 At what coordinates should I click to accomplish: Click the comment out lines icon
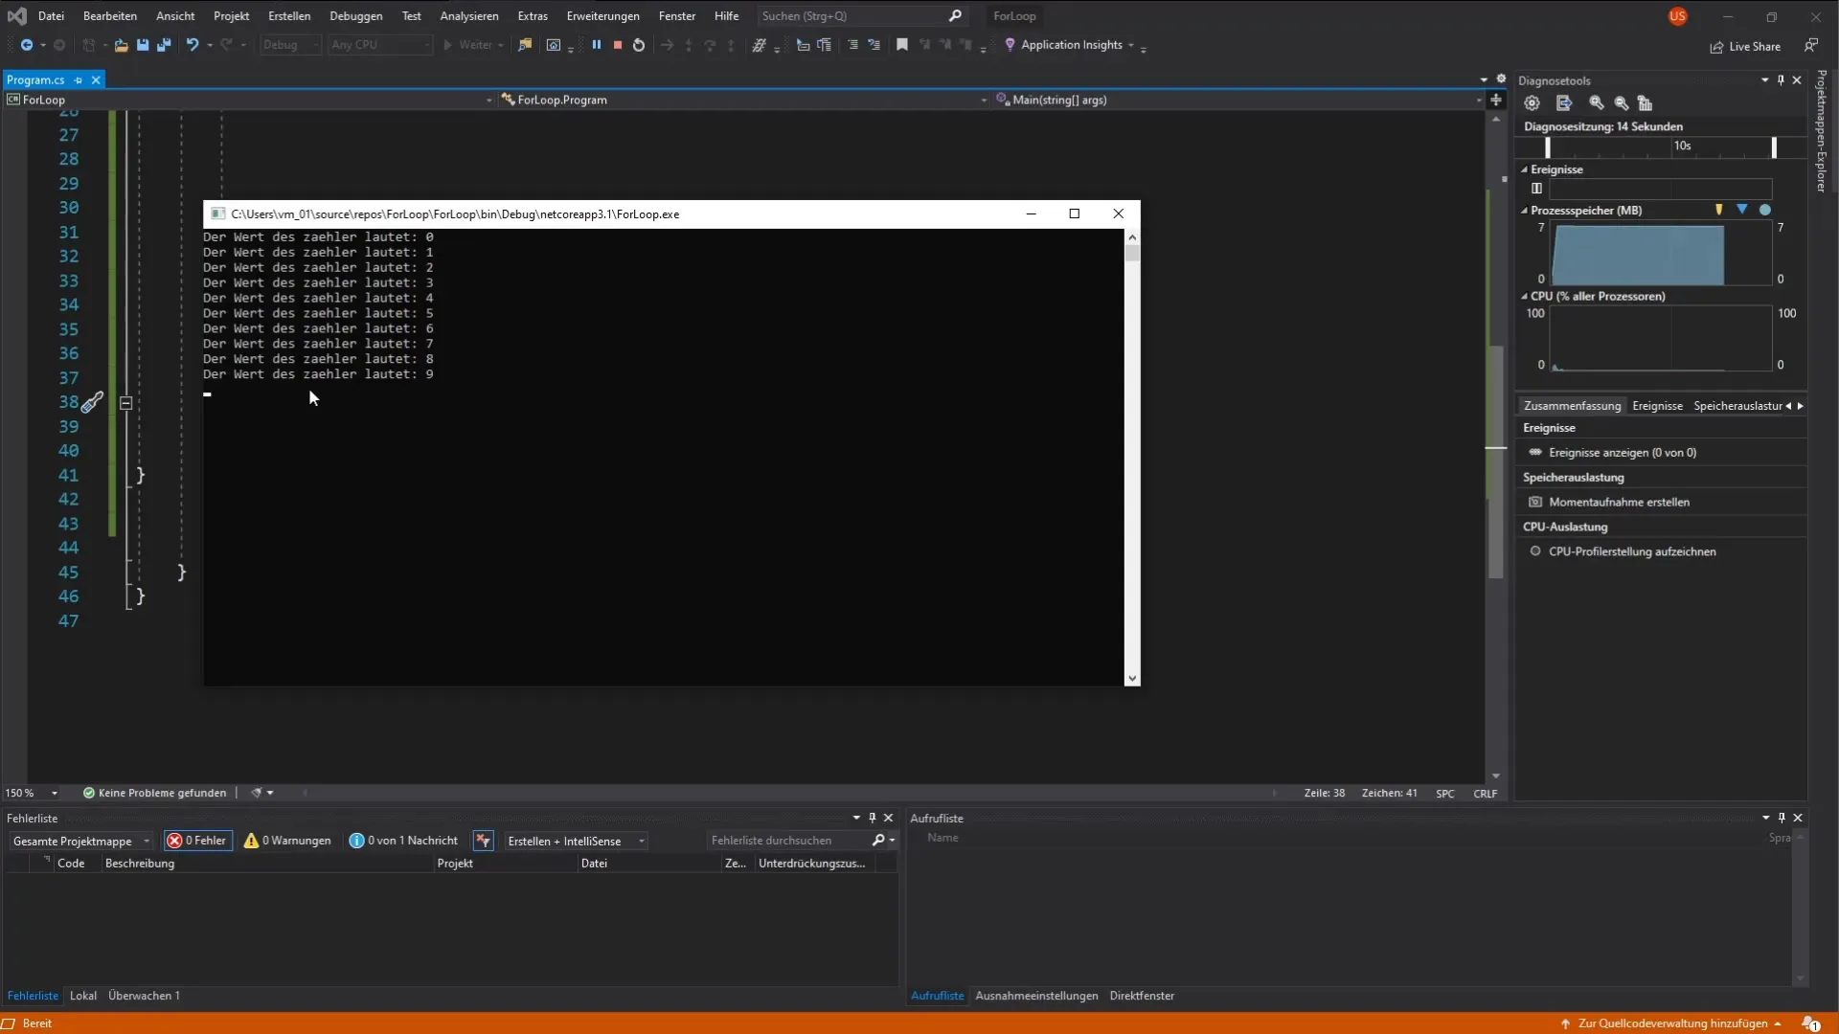pos(852,45)
